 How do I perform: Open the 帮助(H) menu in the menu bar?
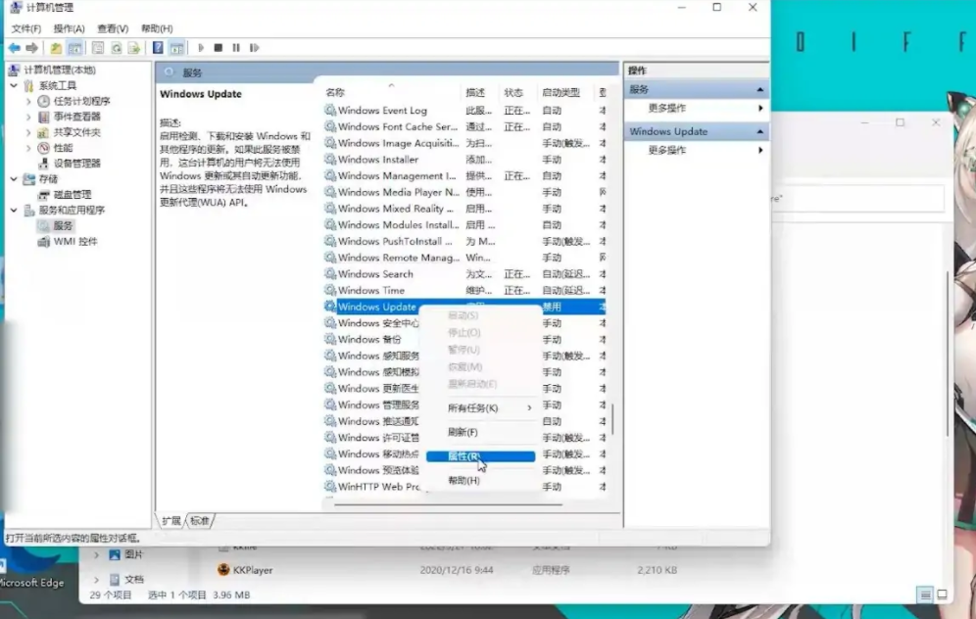tap(157, 28)
